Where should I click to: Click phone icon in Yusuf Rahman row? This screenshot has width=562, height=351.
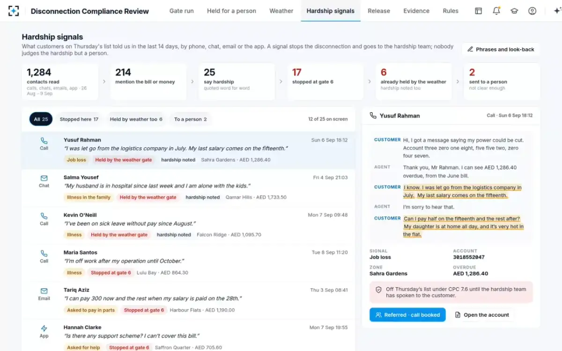44,140
